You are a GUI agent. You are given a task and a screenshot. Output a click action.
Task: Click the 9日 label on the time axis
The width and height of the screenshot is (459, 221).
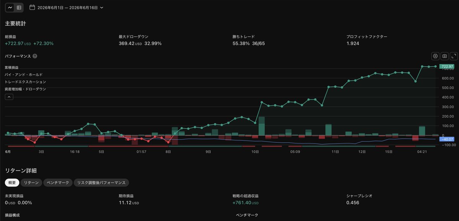pos(208,152)
